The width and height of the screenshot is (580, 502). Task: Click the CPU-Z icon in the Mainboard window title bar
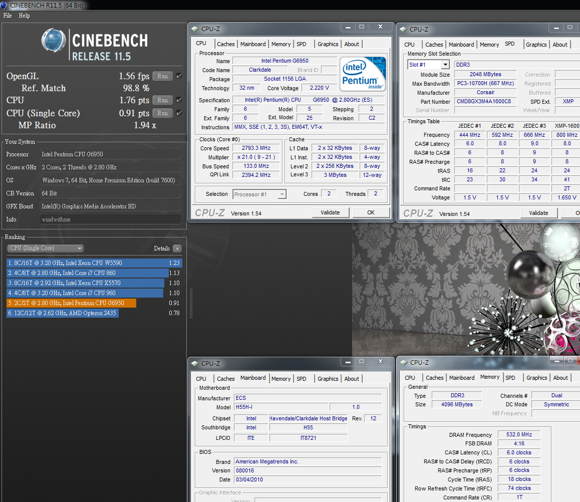194,363
